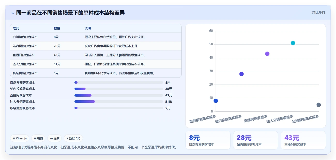Open the 43元 直播间获客成本 data card
Image resolution: width=336 pixels, height=160 pixels.
click(x=303, y=140)
